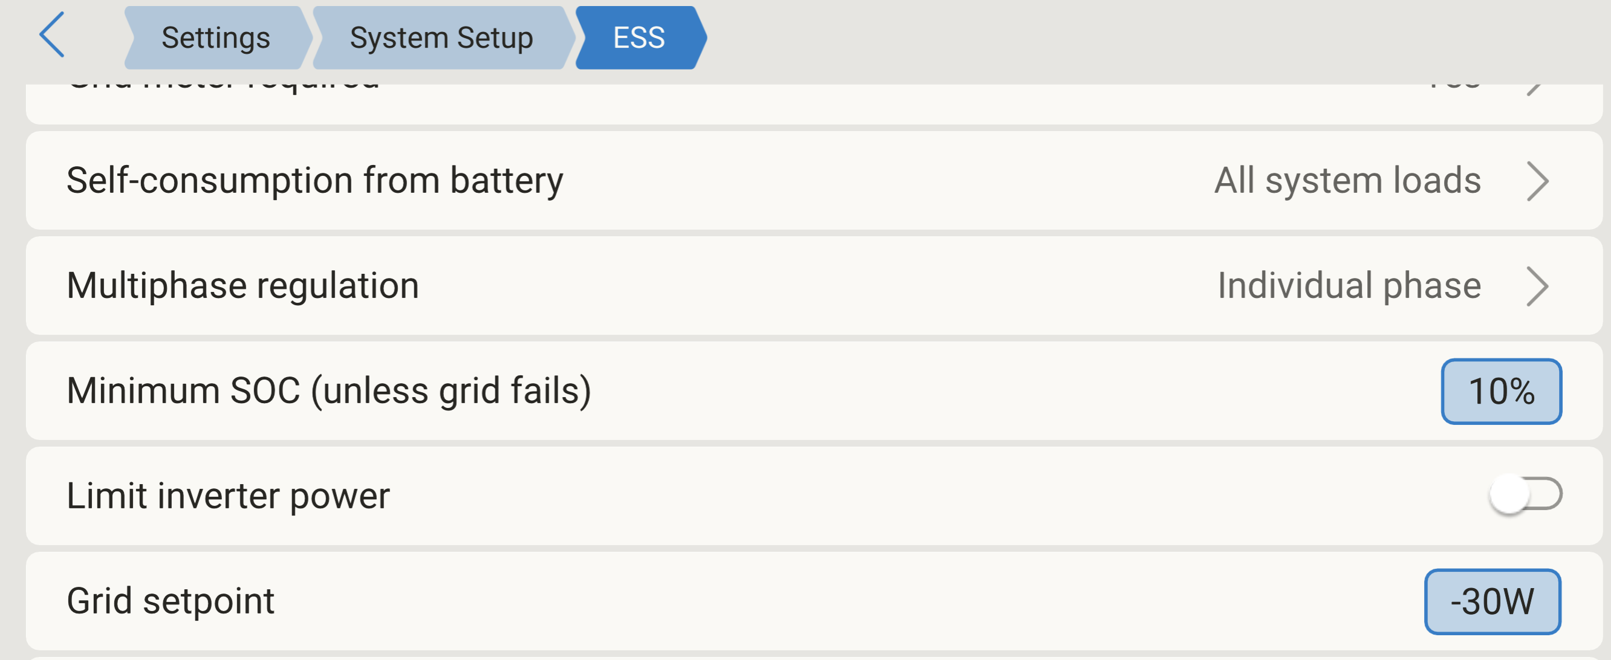Edit the 10% Minimum SOC value
The image size is (1611, 660).
click(x=1501, y=391)
